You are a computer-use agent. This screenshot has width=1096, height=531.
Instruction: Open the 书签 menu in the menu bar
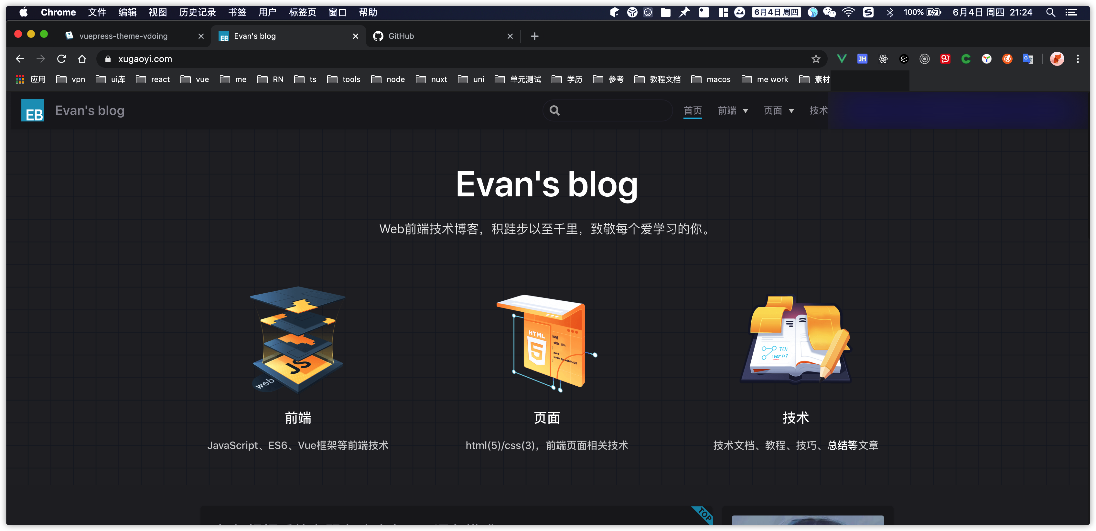[x=237, y=12]
